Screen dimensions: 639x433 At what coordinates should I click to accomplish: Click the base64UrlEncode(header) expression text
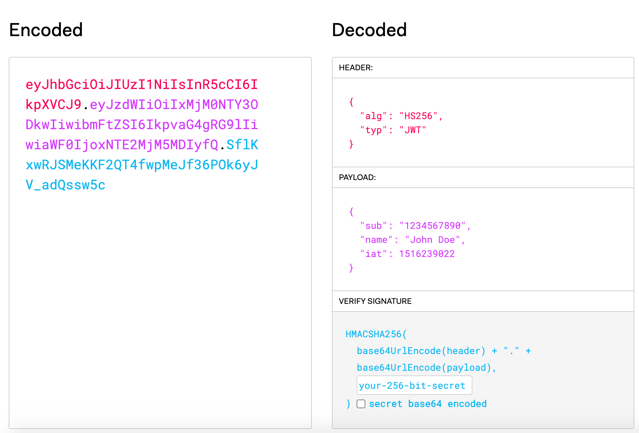pos(421,351)
